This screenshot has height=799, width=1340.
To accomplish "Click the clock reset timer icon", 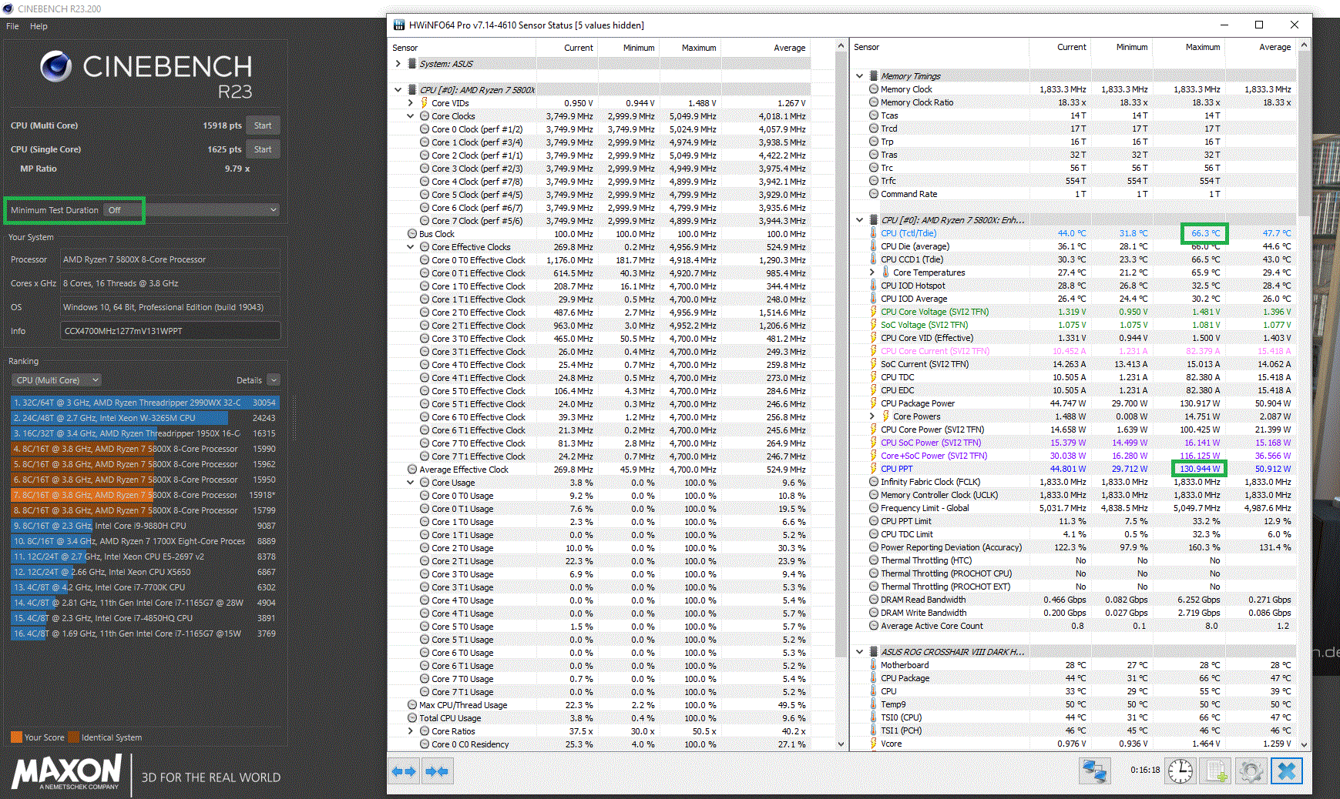I will [x=1180, y=771].
